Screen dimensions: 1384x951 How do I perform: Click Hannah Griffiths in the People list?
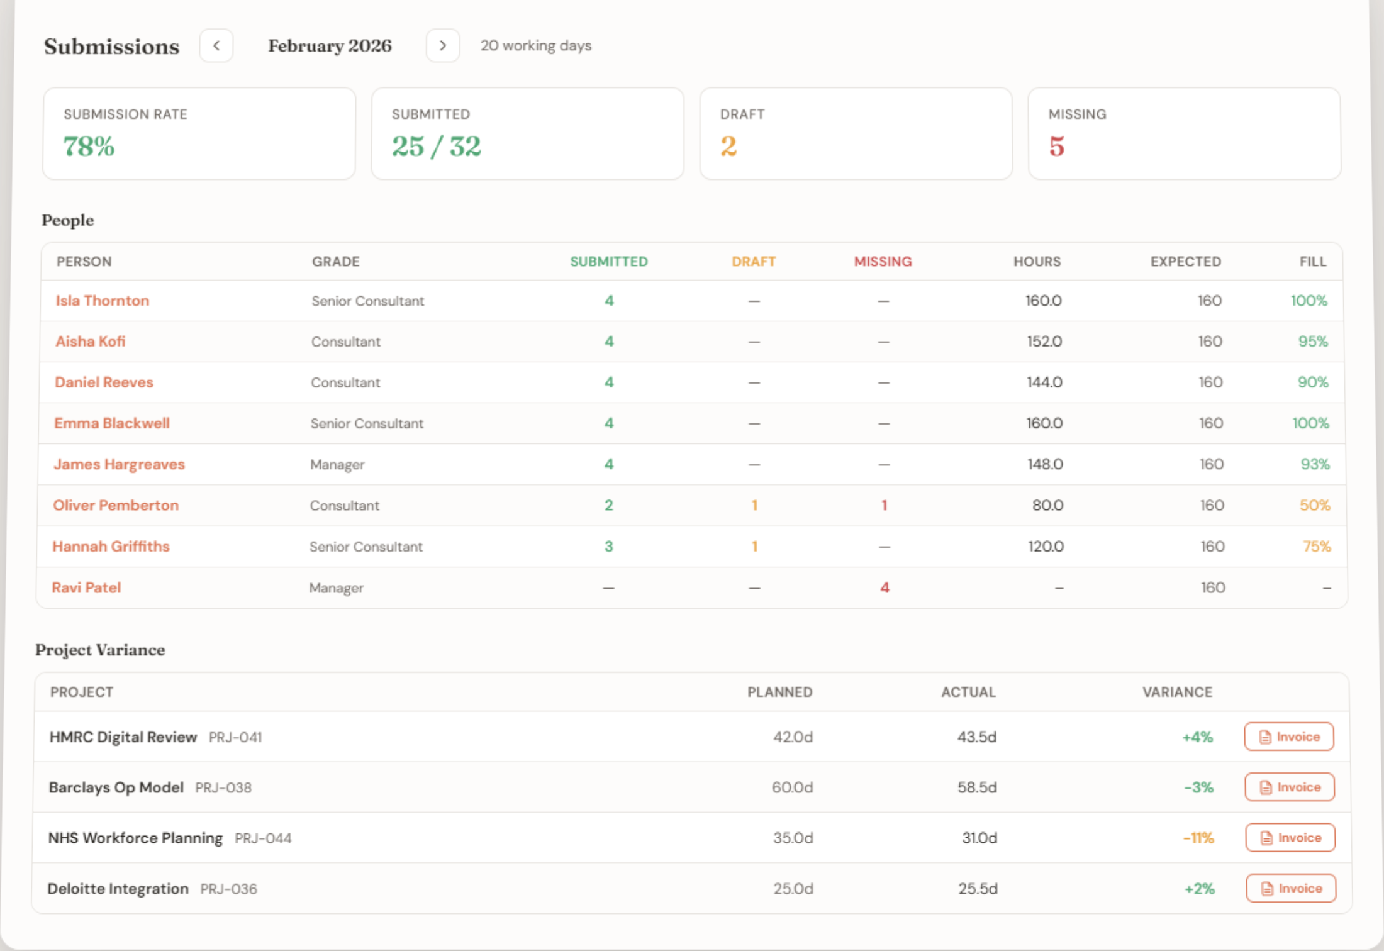[111, 546]
